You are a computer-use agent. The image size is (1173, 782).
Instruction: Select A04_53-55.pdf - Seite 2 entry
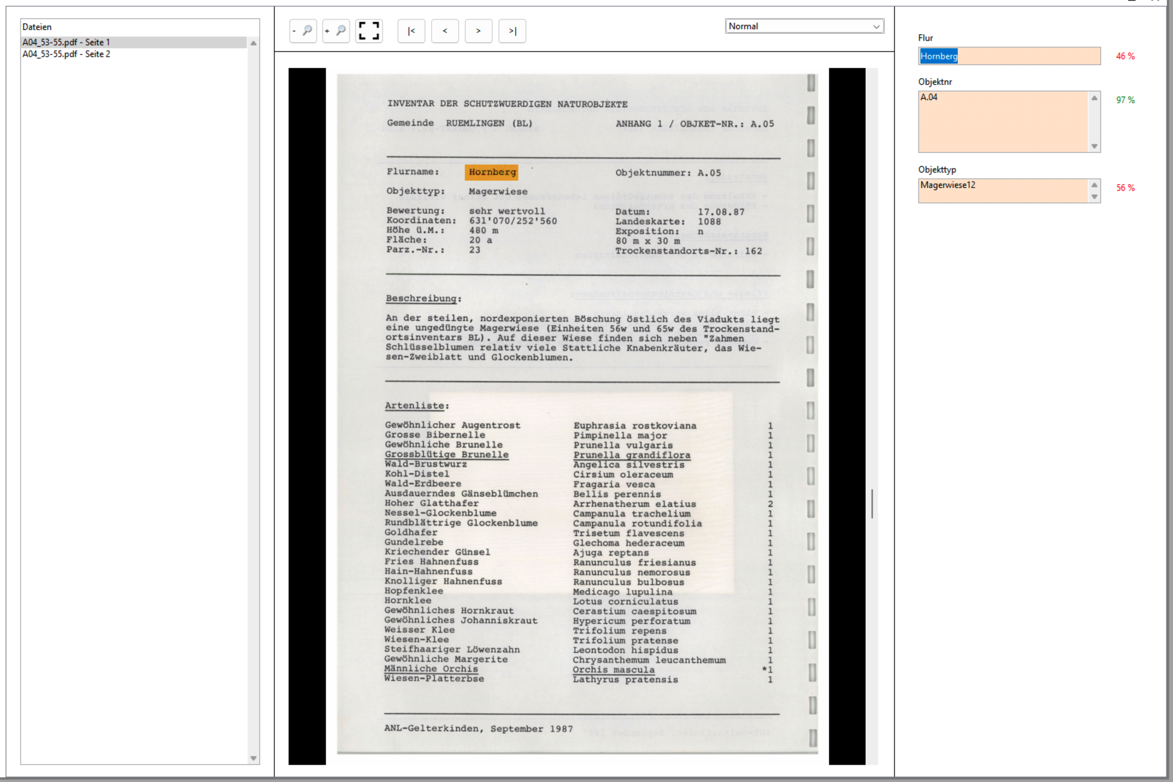[66, 54]
